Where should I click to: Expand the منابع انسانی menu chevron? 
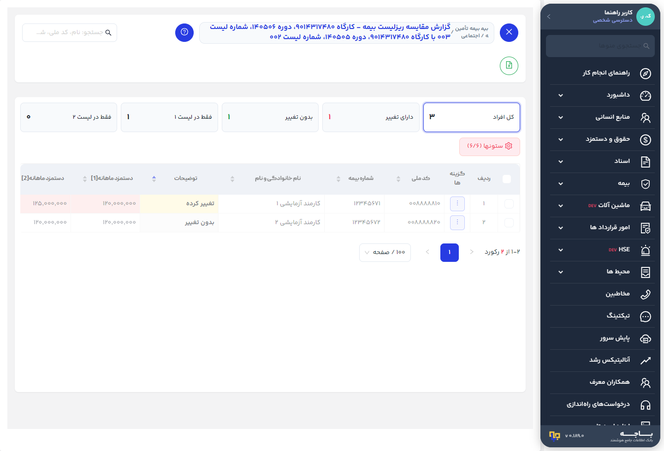[561, 117]
